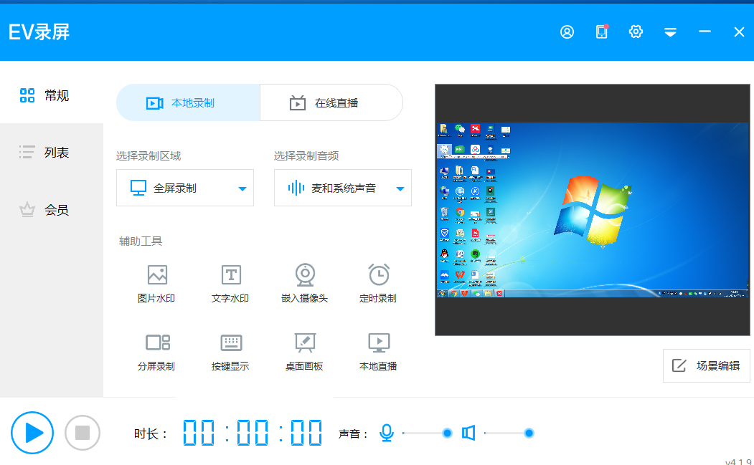This screenshot has height=465, width=754.
Task: Open the mobile device notification icon
Action: click(602, 32)
